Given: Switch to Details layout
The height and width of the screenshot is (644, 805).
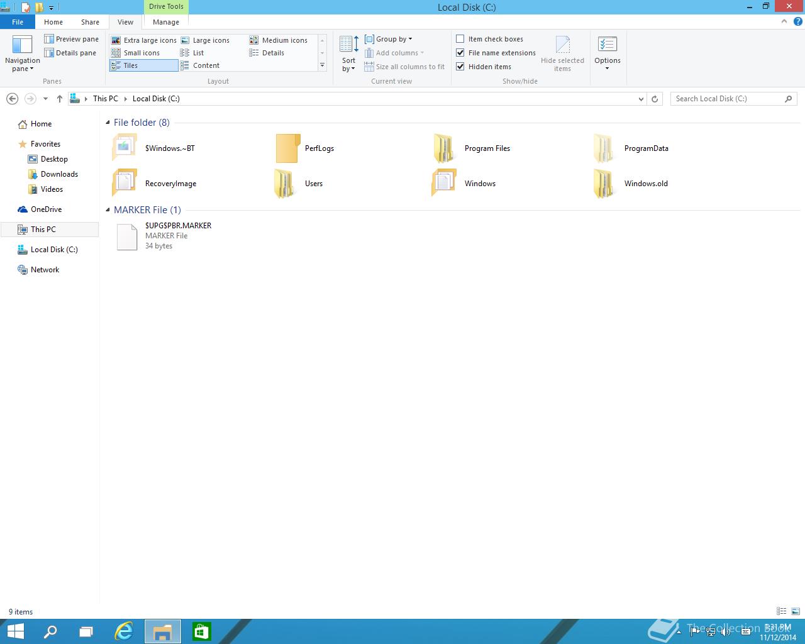Looking at the screenshot, I should [267, 53].
